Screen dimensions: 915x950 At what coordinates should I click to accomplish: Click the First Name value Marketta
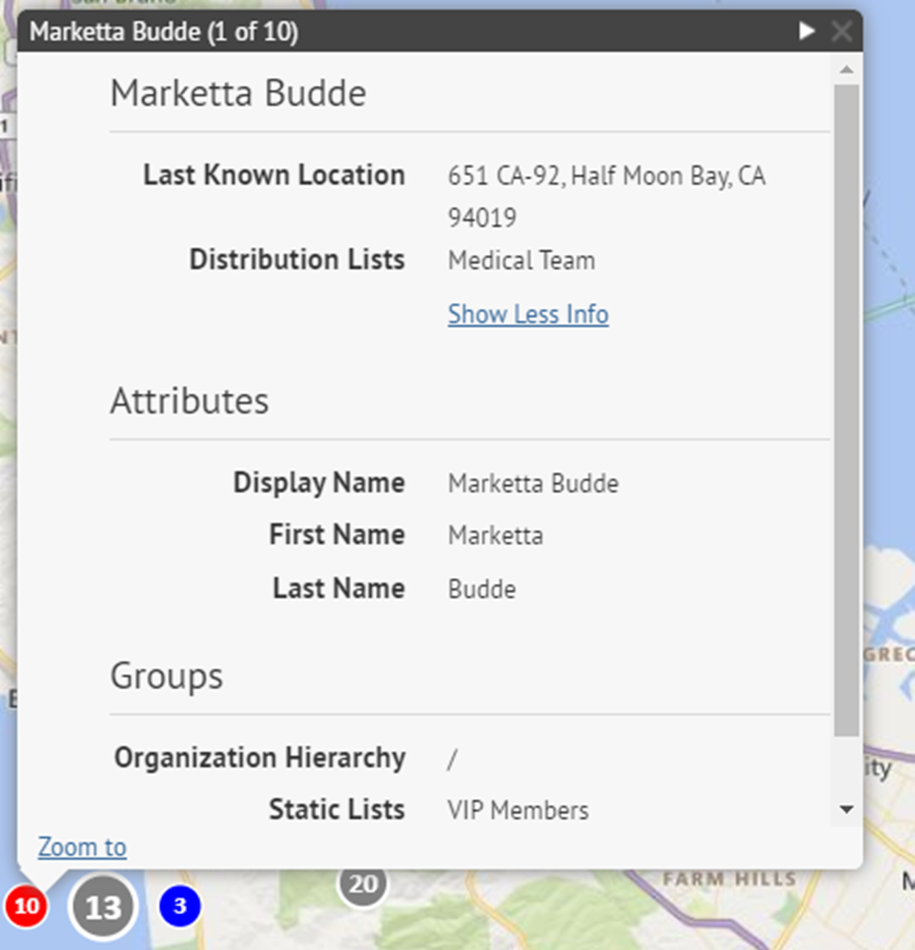pos(495,536)
